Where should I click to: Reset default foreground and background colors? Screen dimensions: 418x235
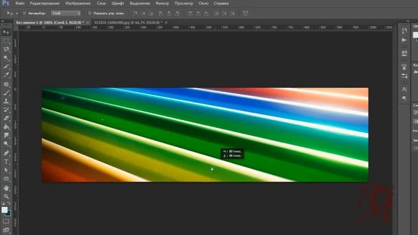[x=3, y=203]
